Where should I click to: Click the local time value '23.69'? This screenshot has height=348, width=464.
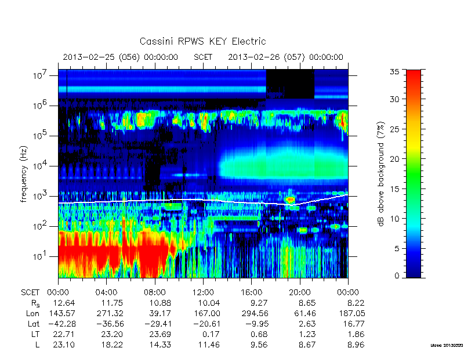(x=161, y=335)
